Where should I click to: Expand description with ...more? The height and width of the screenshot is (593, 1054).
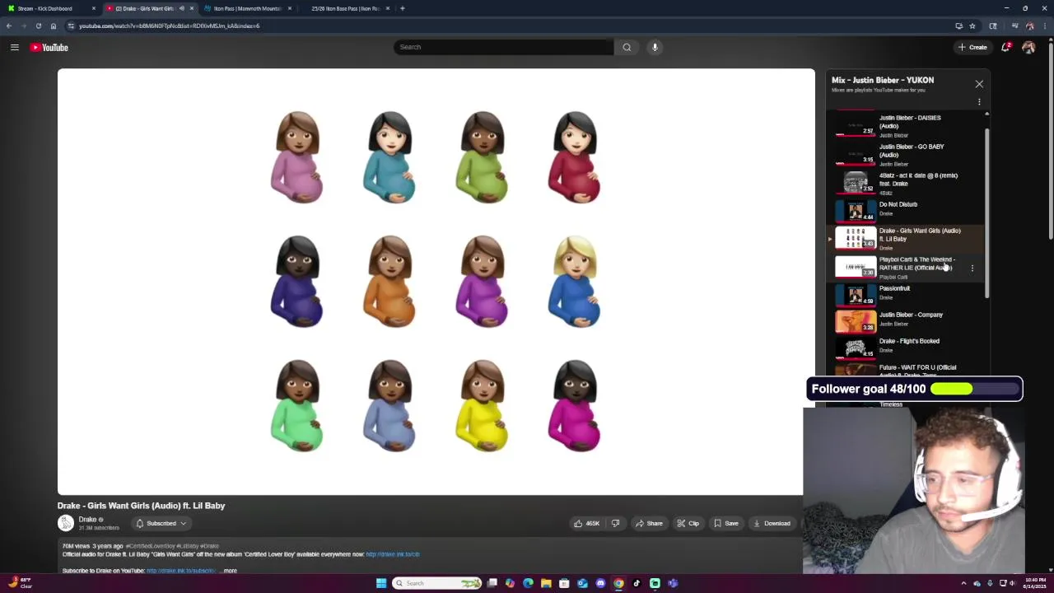coord(229,571)
